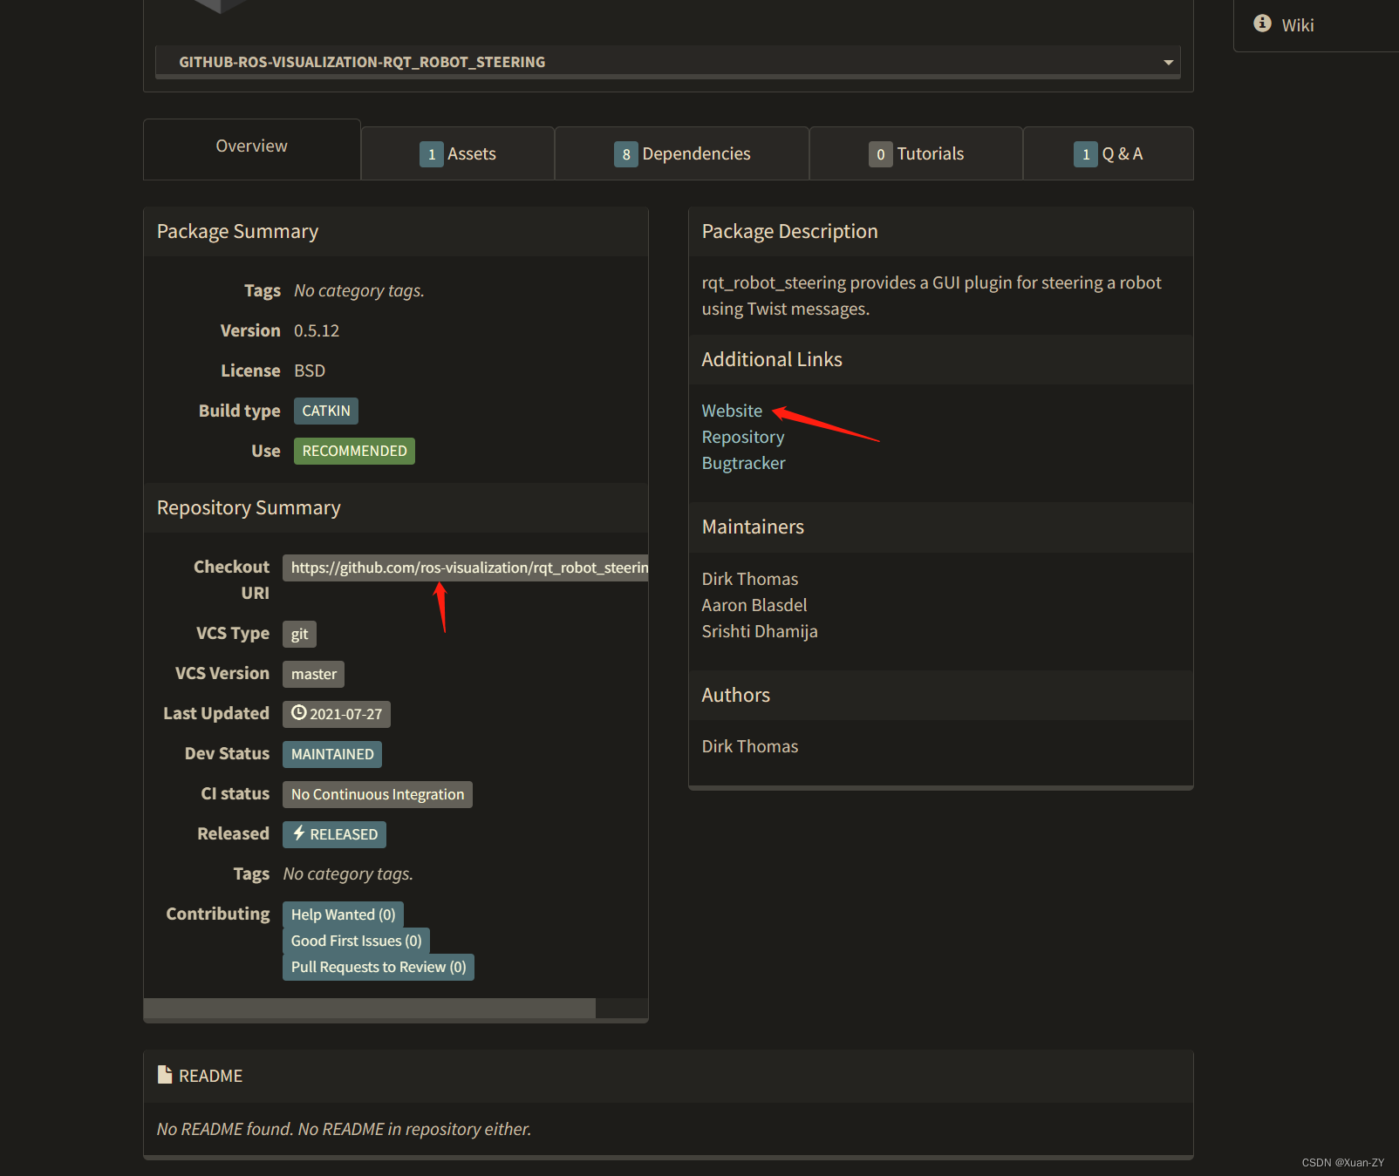1399x1176 pixels.
Task: Click the Wiki link
Action: 1297,25
